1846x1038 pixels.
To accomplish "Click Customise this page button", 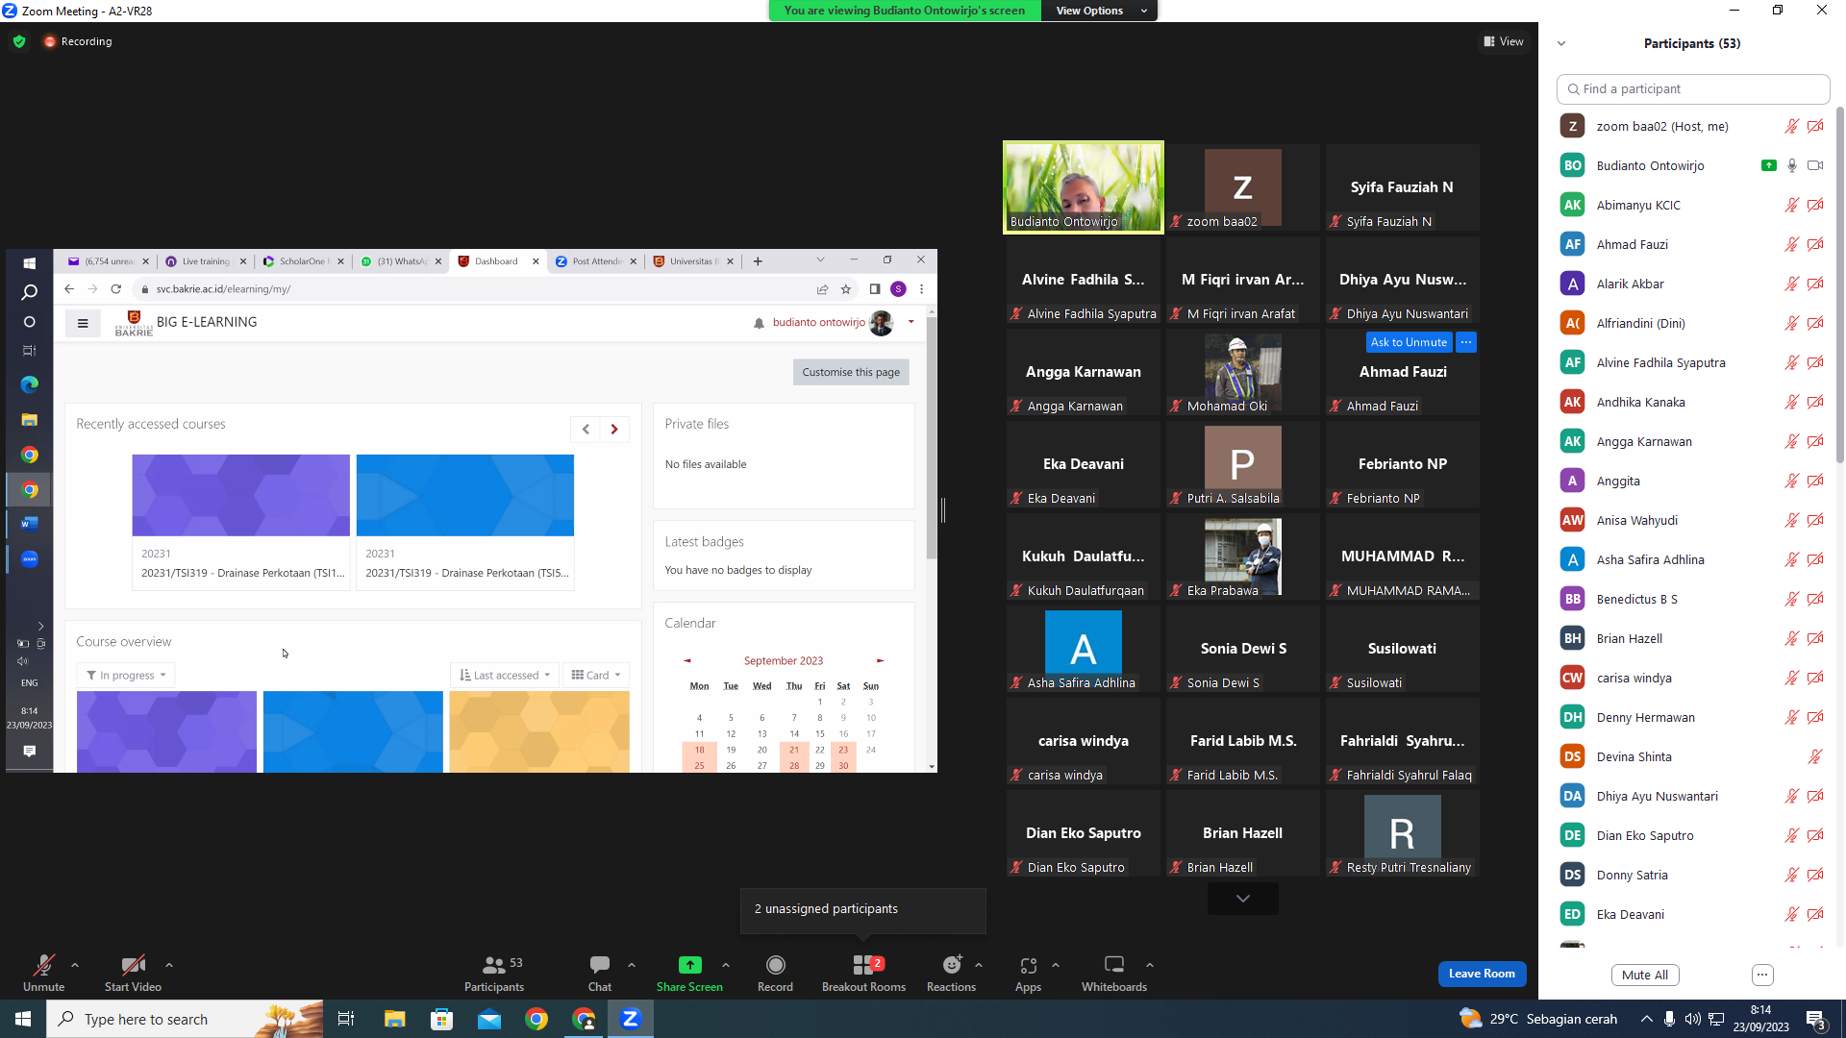I will pyautogui.click(x=851, y=372).
